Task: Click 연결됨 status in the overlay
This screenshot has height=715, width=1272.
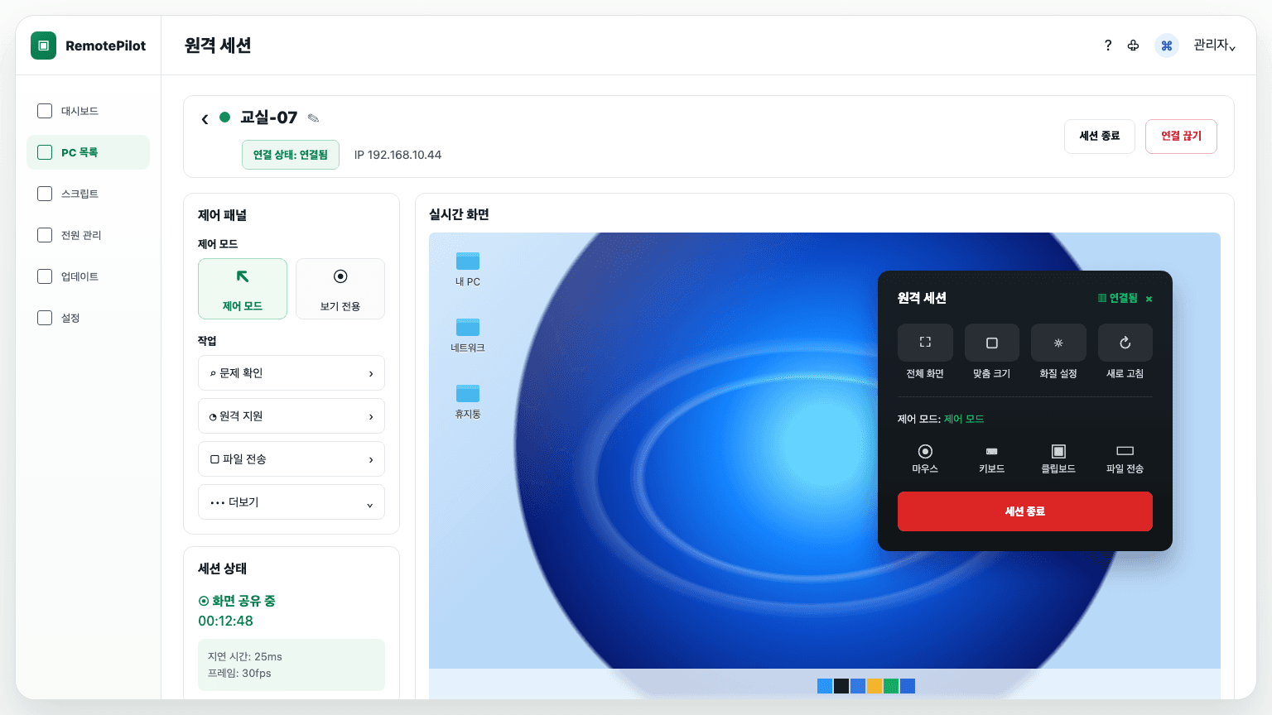Action: pyautogui.click(x=1118, y=298)
